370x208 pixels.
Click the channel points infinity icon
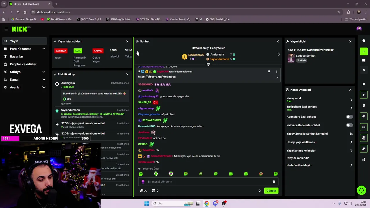(144, 191)
